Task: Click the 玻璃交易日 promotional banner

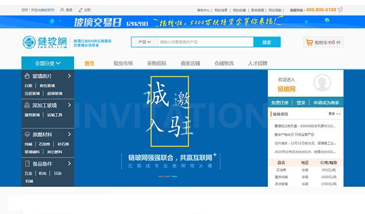Action: coord(182,22)
